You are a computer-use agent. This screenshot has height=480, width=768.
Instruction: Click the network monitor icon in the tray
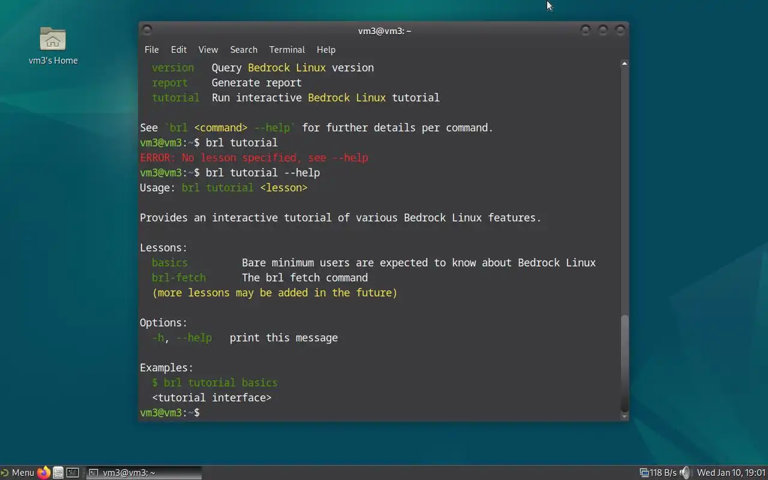[x=644, y=472]
